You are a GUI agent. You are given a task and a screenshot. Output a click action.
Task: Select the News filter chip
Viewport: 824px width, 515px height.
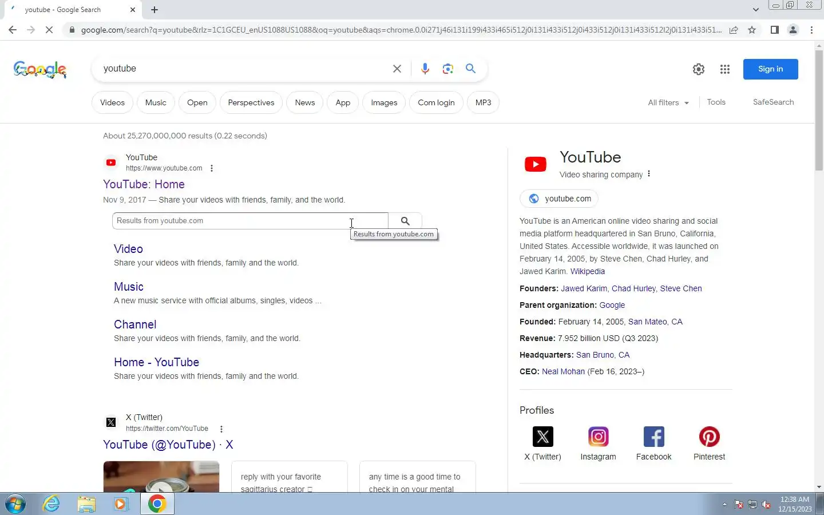click(305, 102)
